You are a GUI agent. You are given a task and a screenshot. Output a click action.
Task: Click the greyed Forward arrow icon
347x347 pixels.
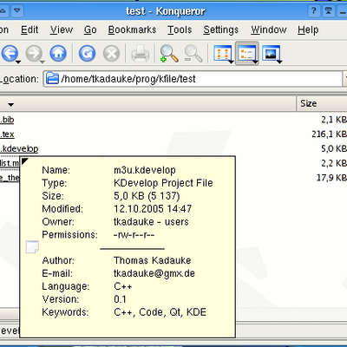pyautogui.click(x=34, y=53)
